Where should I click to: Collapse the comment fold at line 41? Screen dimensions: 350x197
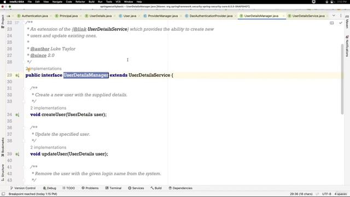(x=24, y=167)
